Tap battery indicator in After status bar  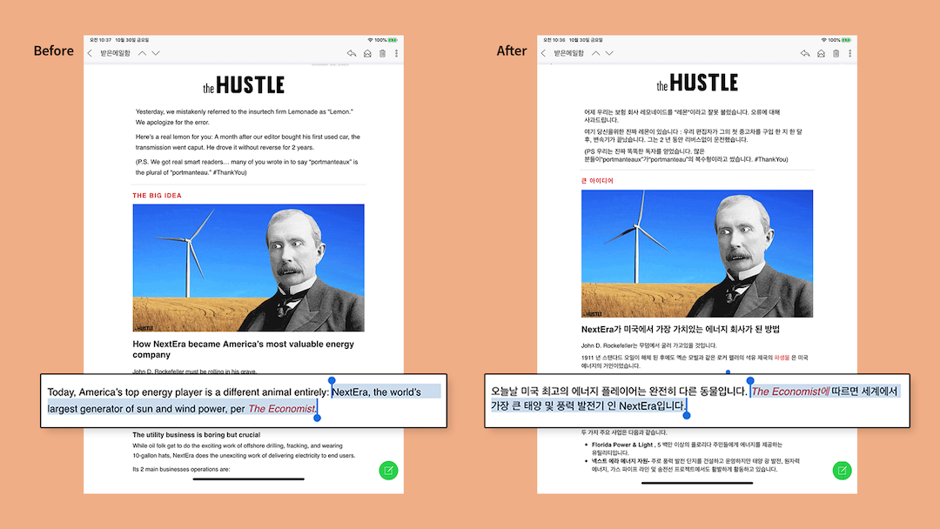tap(847, 40)
